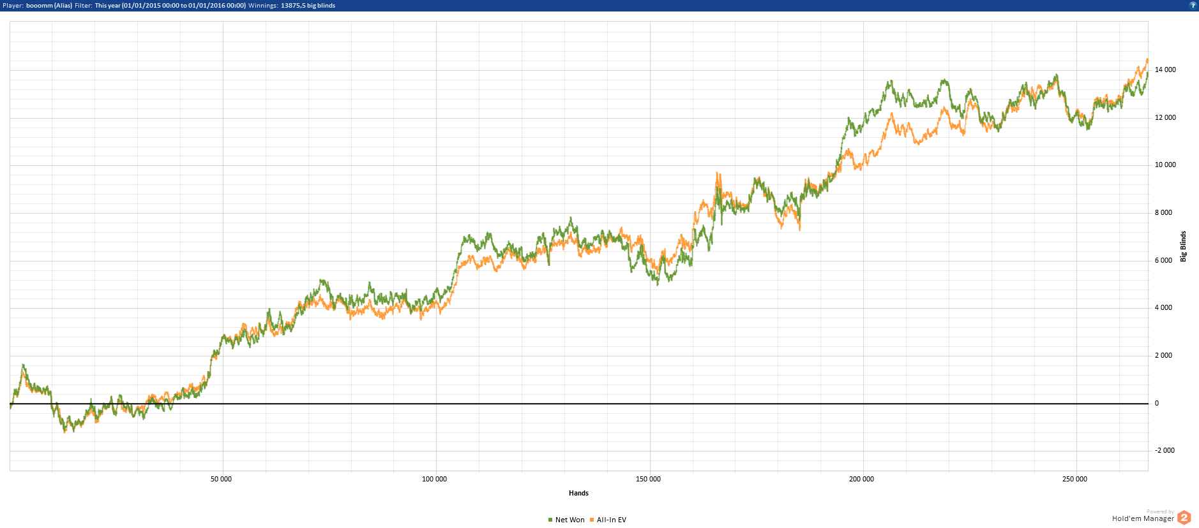Click the 10 000 big blinds axis label
1199x528 pixels.
[x=1165, y=165]
